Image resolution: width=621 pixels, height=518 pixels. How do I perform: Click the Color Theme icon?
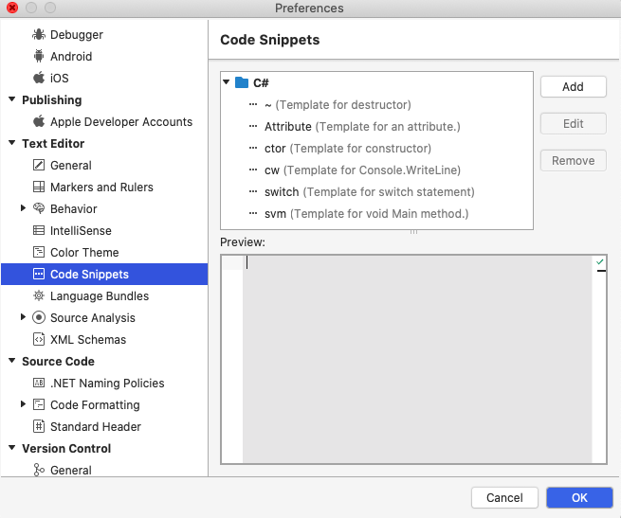[39, 253]
